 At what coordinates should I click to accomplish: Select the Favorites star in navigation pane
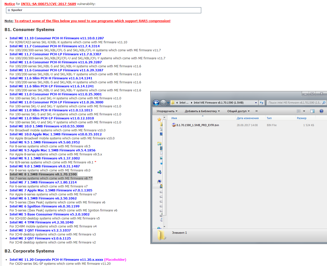click(159, 120)
